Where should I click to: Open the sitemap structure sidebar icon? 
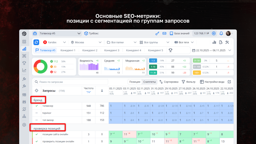tap(24, 116)
